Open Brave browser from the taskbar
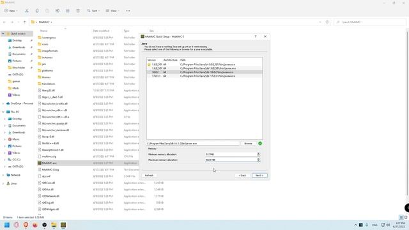 pos(26,225)
